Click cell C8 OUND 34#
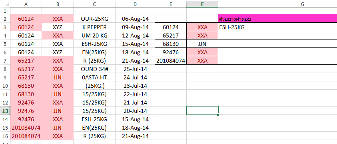Screen dimensions: 337x144 [94, 69]
